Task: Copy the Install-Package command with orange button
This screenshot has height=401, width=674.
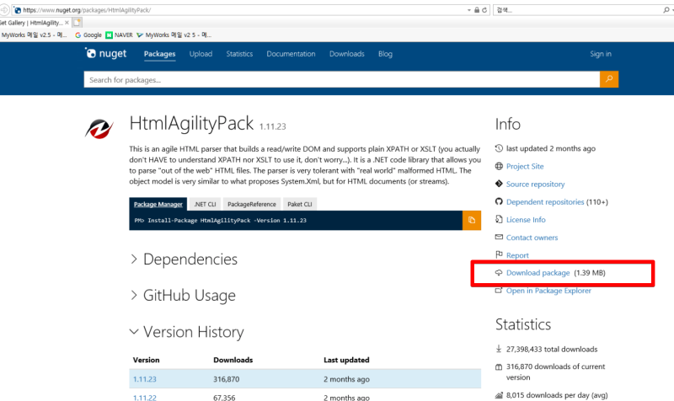Action: [472, 220]
